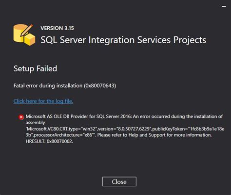Click the HRESULT 0x80070002 line
Screen dimensions: 231x195
pyautogui.click(x=49, y=141)
